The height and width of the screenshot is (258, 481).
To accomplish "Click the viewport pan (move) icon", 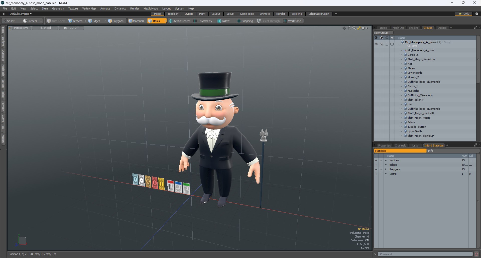I will click(344, 28).
